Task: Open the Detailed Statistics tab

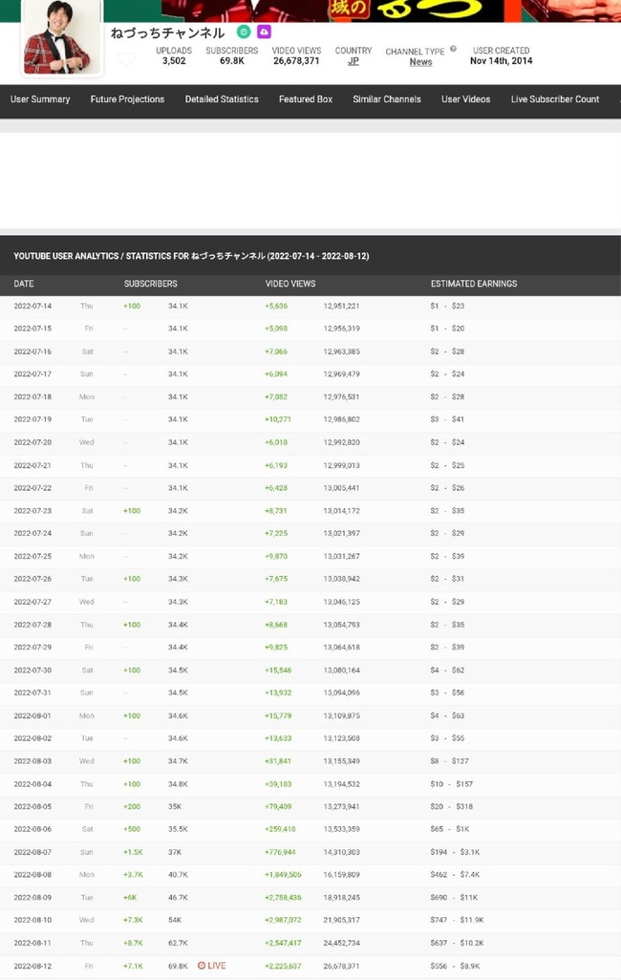Action: click(x=222, y=99)
